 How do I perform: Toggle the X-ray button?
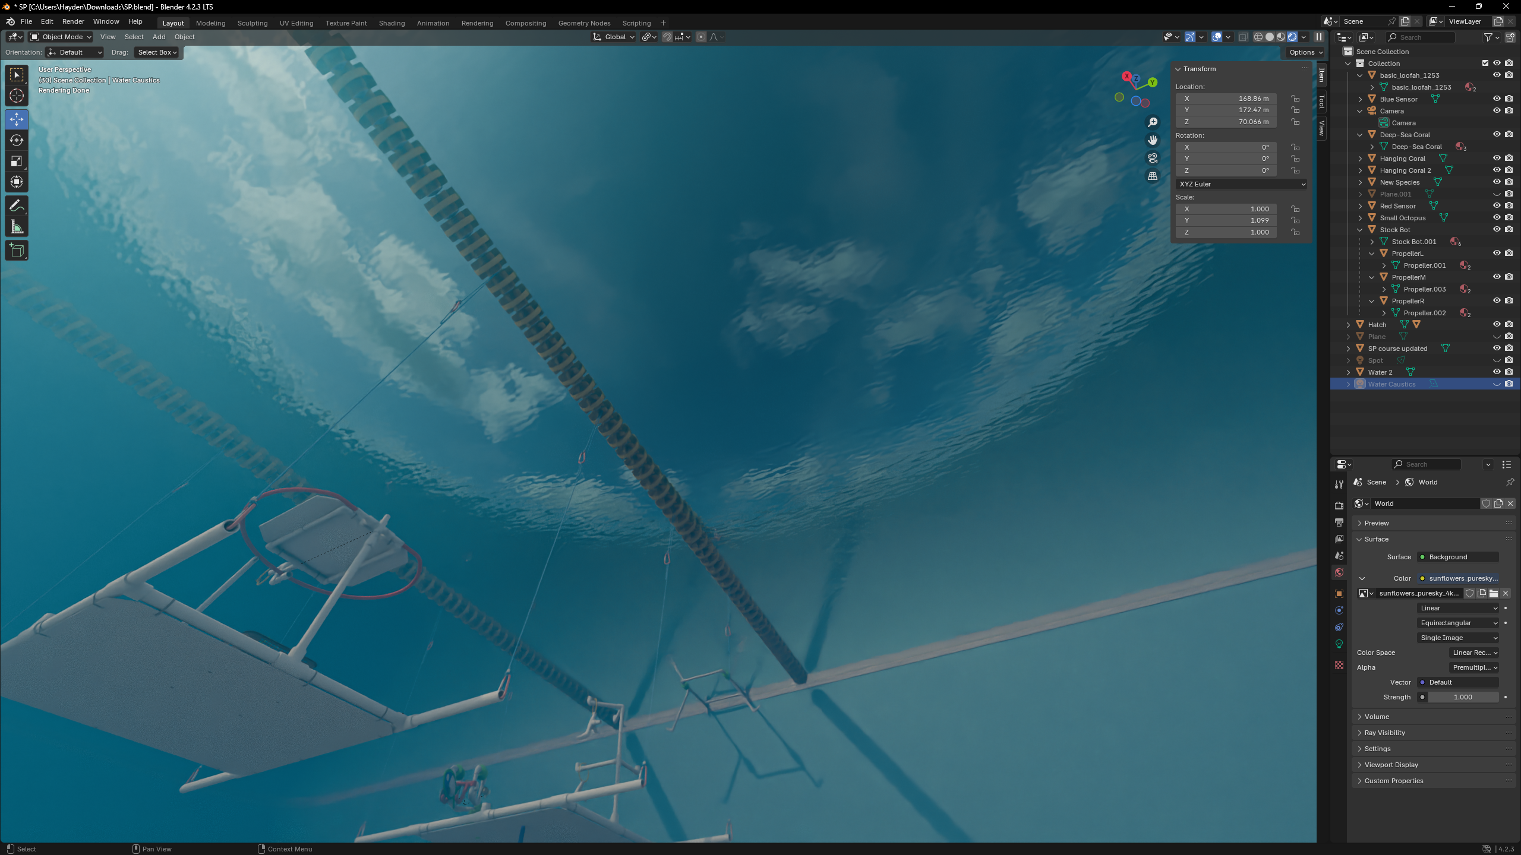pos(1243,37)
